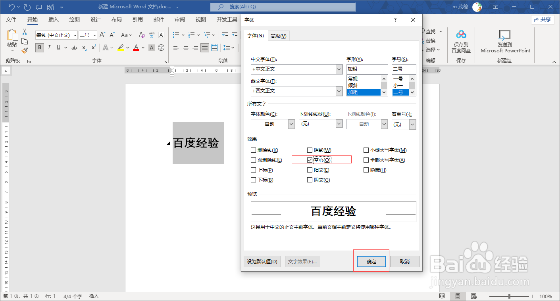Open the 插入 ribbon tab
This screenshot has width=560, height=301.
[x=53, y=19]
